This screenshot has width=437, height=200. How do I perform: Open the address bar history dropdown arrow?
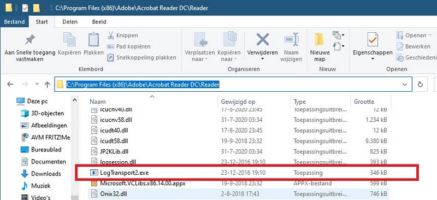405,85
